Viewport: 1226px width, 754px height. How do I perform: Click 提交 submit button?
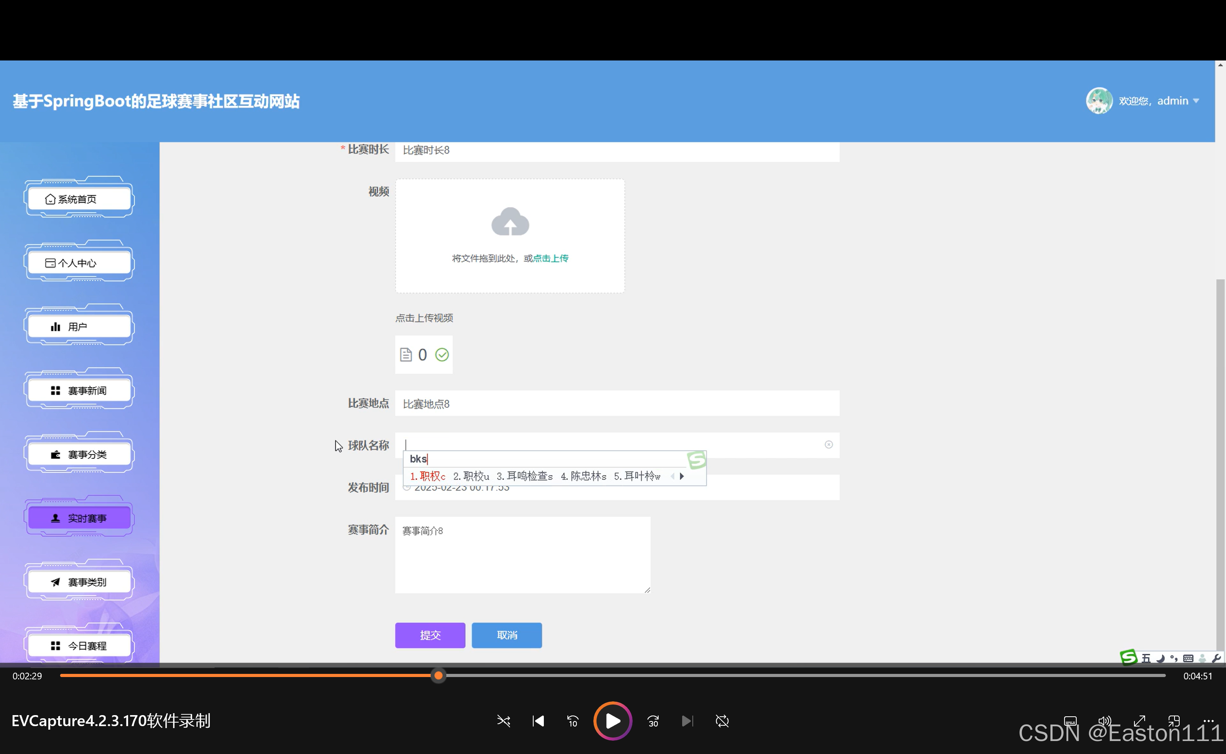(x=429, y=635)
